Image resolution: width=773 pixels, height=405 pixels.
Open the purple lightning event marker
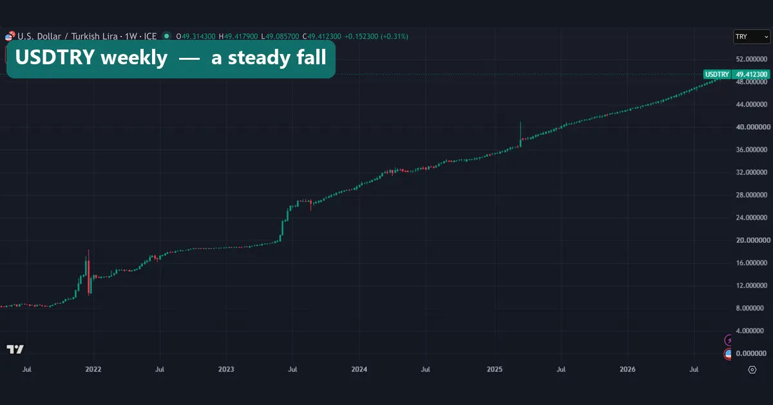[x=729, y=340]
